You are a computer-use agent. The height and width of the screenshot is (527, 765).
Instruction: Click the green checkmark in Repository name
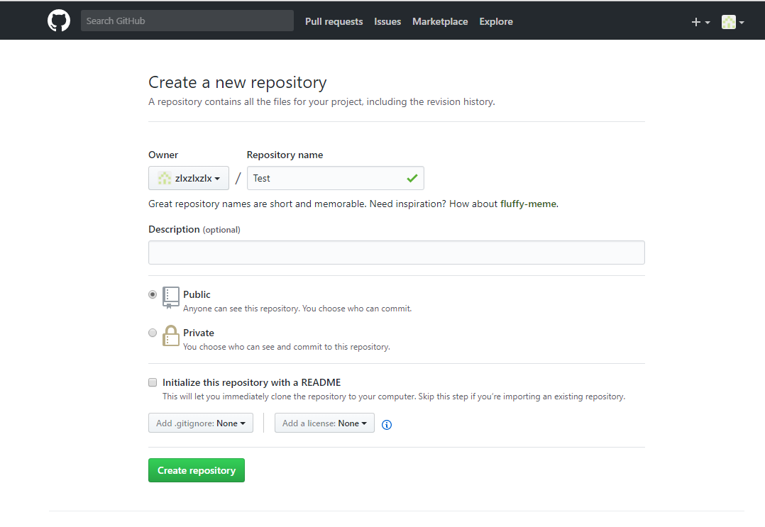(x=412, y=179)
